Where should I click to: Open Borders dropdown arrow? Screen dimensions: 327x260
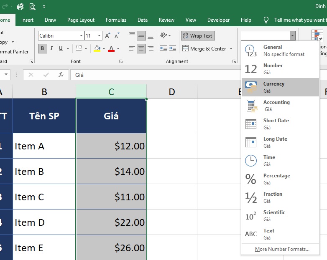click(x=86, y=49)
